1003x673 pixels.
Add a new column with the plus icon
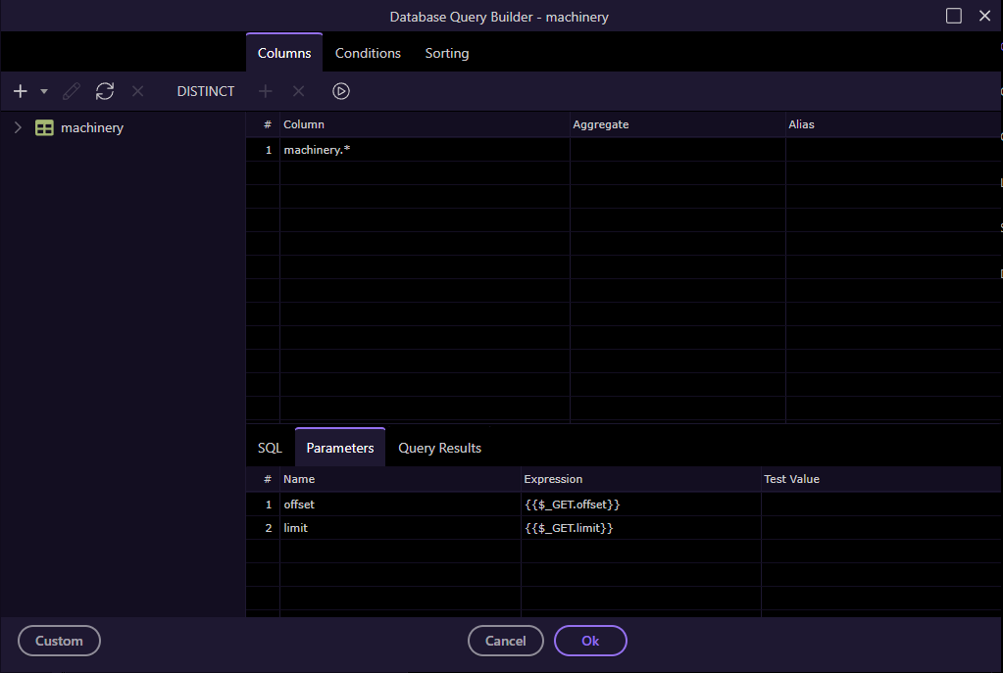pyautogui.click(x=20, y=90)
